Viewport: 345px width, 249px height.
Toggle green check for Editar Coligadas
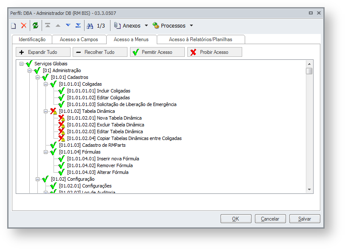(x=62, y=98)
